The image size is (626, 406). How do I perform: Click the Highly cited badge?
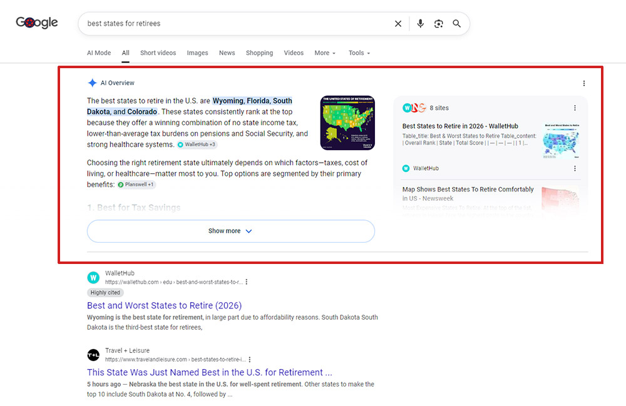click(x=105, y=292)
